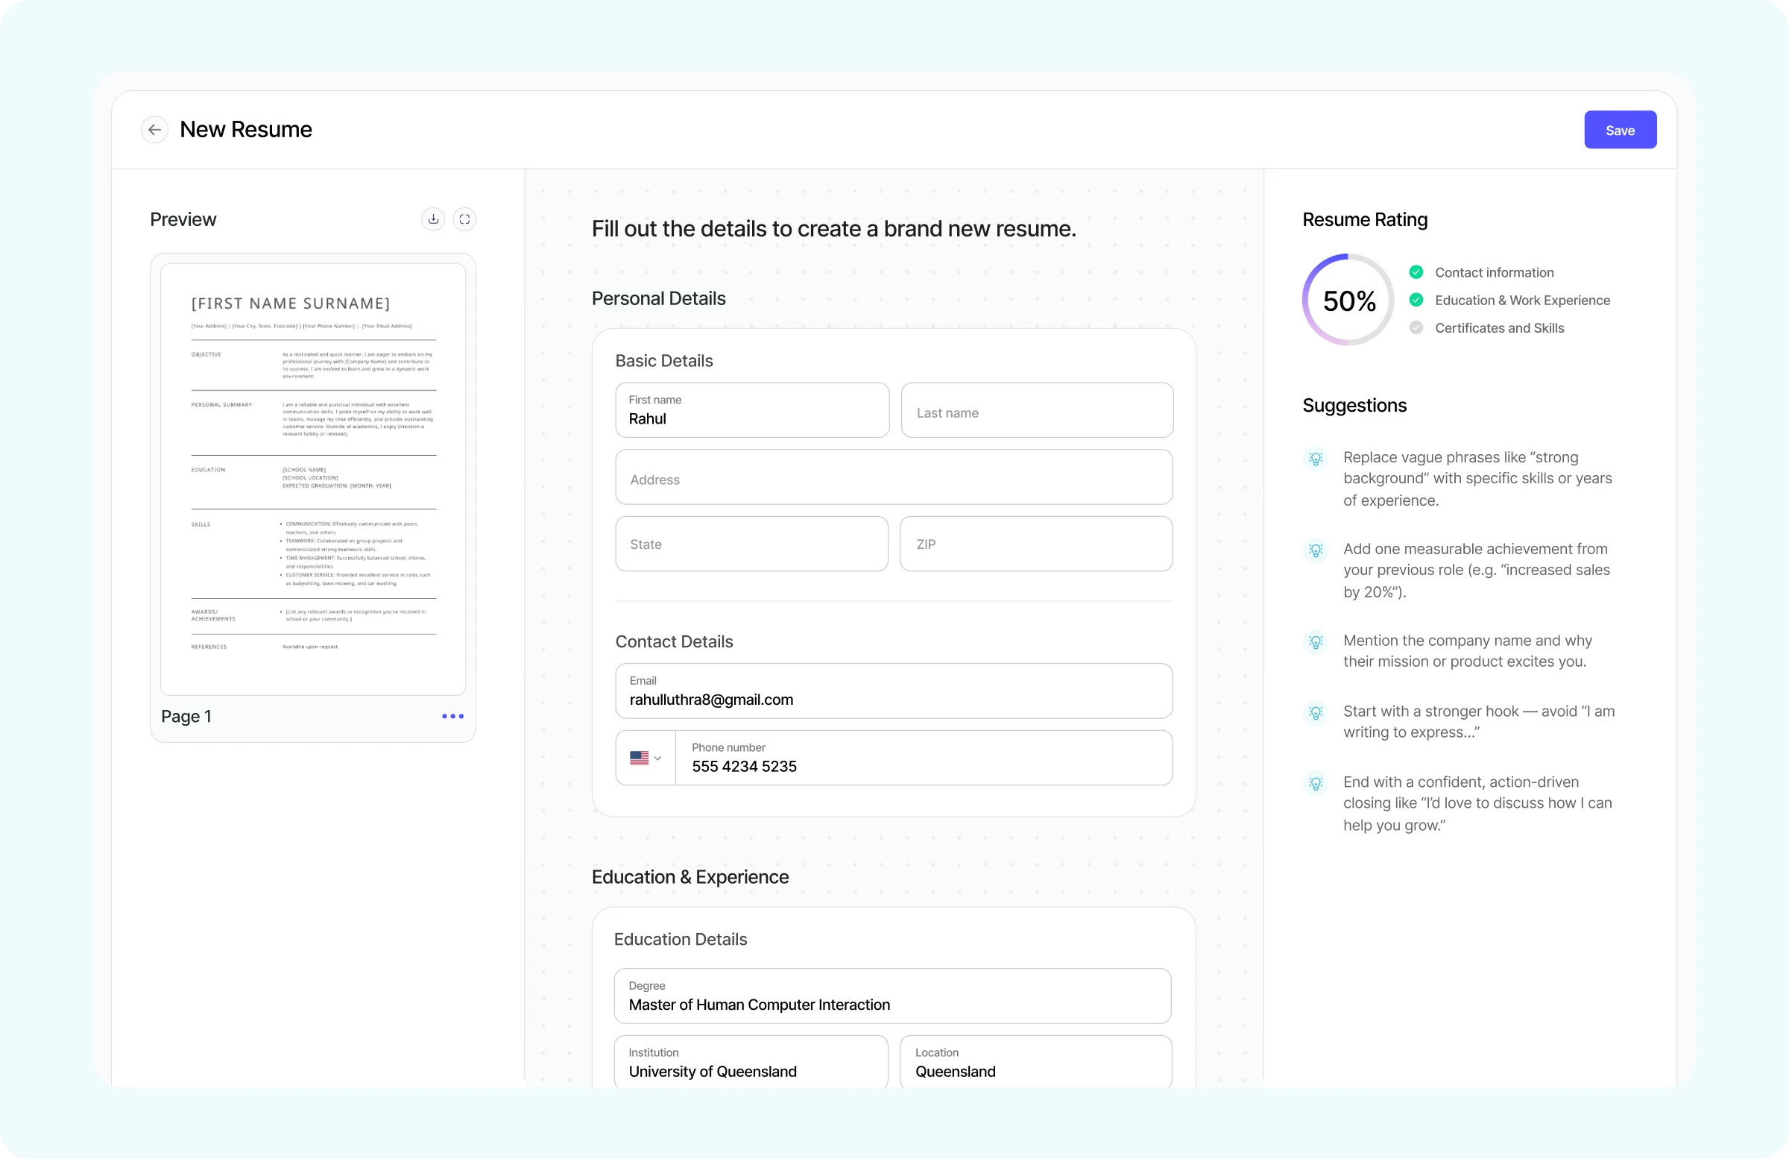This screenshot has height=1159, width=1789.
Task: Focus the Last name field
Action: point(1037,411)
